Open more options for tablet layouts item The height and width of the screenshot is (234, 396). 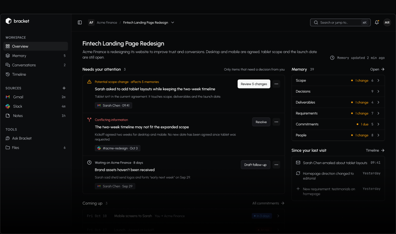tap(276, 84)
